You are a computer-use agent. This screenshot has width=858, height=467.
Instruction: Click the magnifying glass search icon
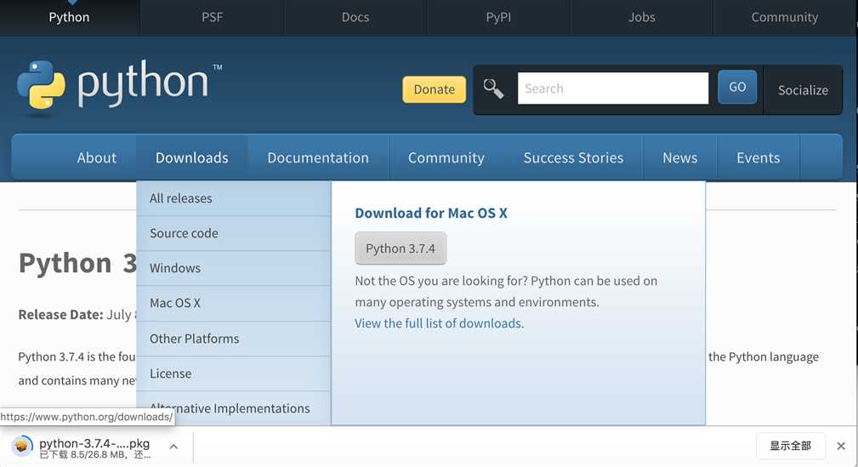[x=493, y=88]
